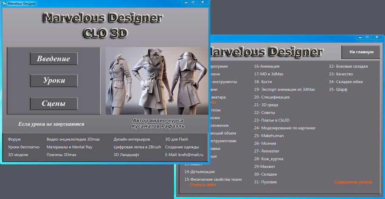The width and height of the screenshot is (385, 199).
Task: Open lesson 25- Makehuman
Action: [x=269, y=136]
